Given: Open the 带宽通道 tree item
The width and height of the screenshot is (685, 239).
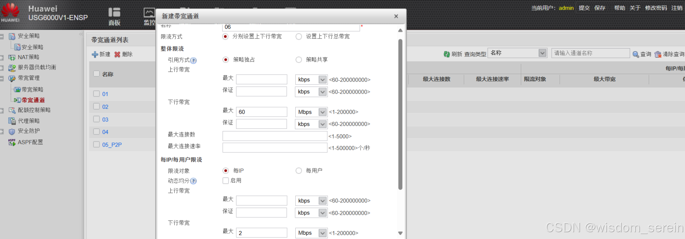Looking at the screenshot, I should (33, 100).
